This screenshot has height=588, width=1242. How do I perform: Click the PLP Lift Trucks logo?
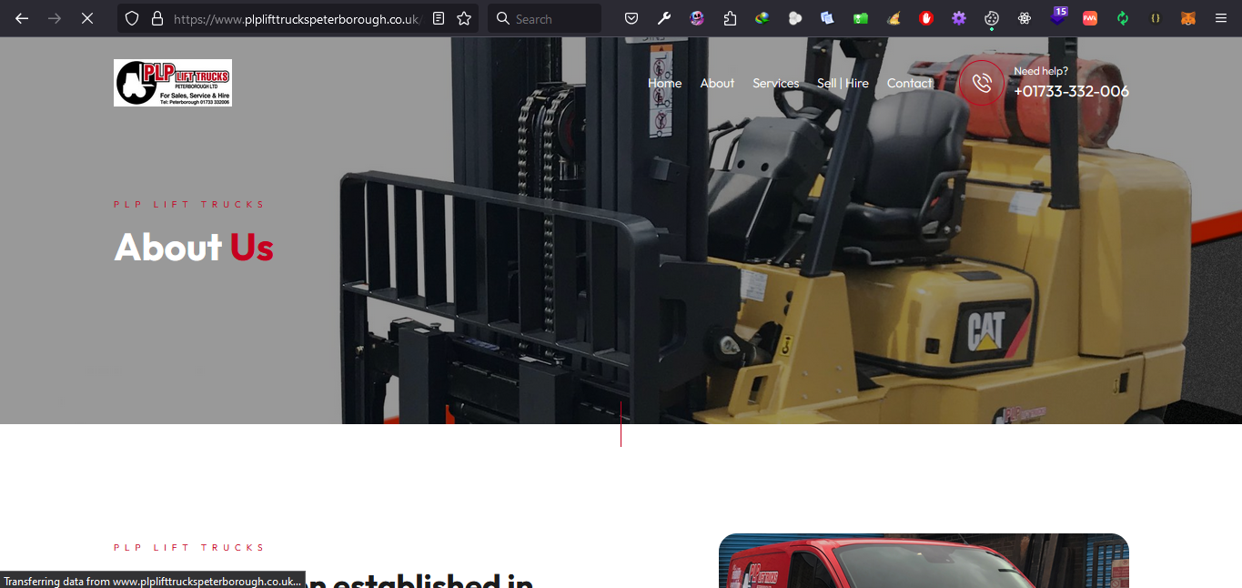pos(173,83)
